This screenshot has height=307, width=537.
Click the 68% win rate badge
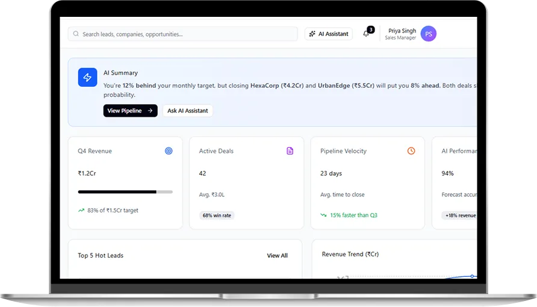[x=217, y=216]
